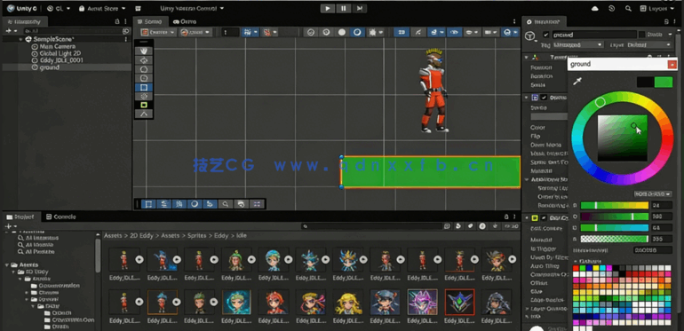Screen dimensions: 684x331
Task: Toggle Sprite Renderer enabled checkbox
Action: click(x=544, y=98)
